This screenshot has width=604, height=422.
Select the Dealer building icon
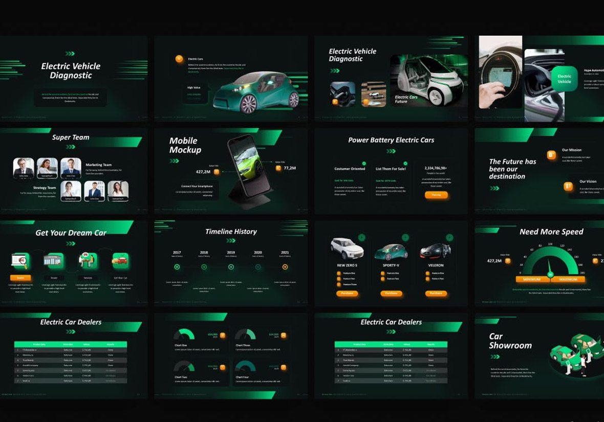[x=53, y=261]
